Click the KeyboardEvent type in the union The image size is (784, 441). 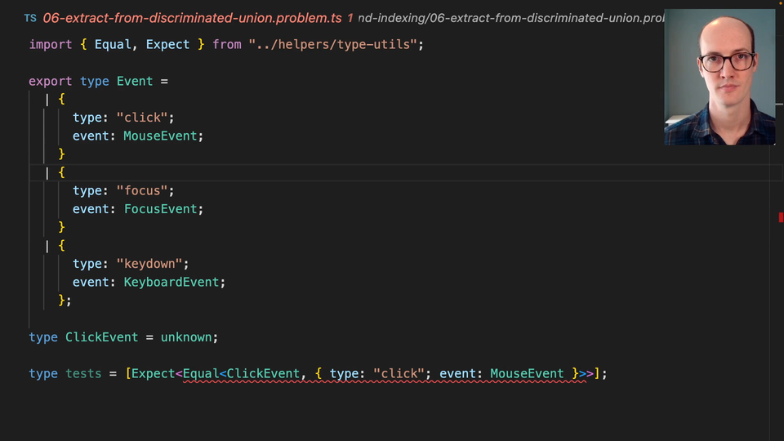[171, 282]
